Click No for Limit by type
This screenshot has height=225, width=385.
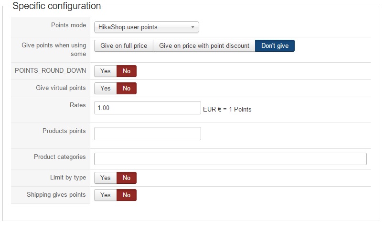coord(127,178)
